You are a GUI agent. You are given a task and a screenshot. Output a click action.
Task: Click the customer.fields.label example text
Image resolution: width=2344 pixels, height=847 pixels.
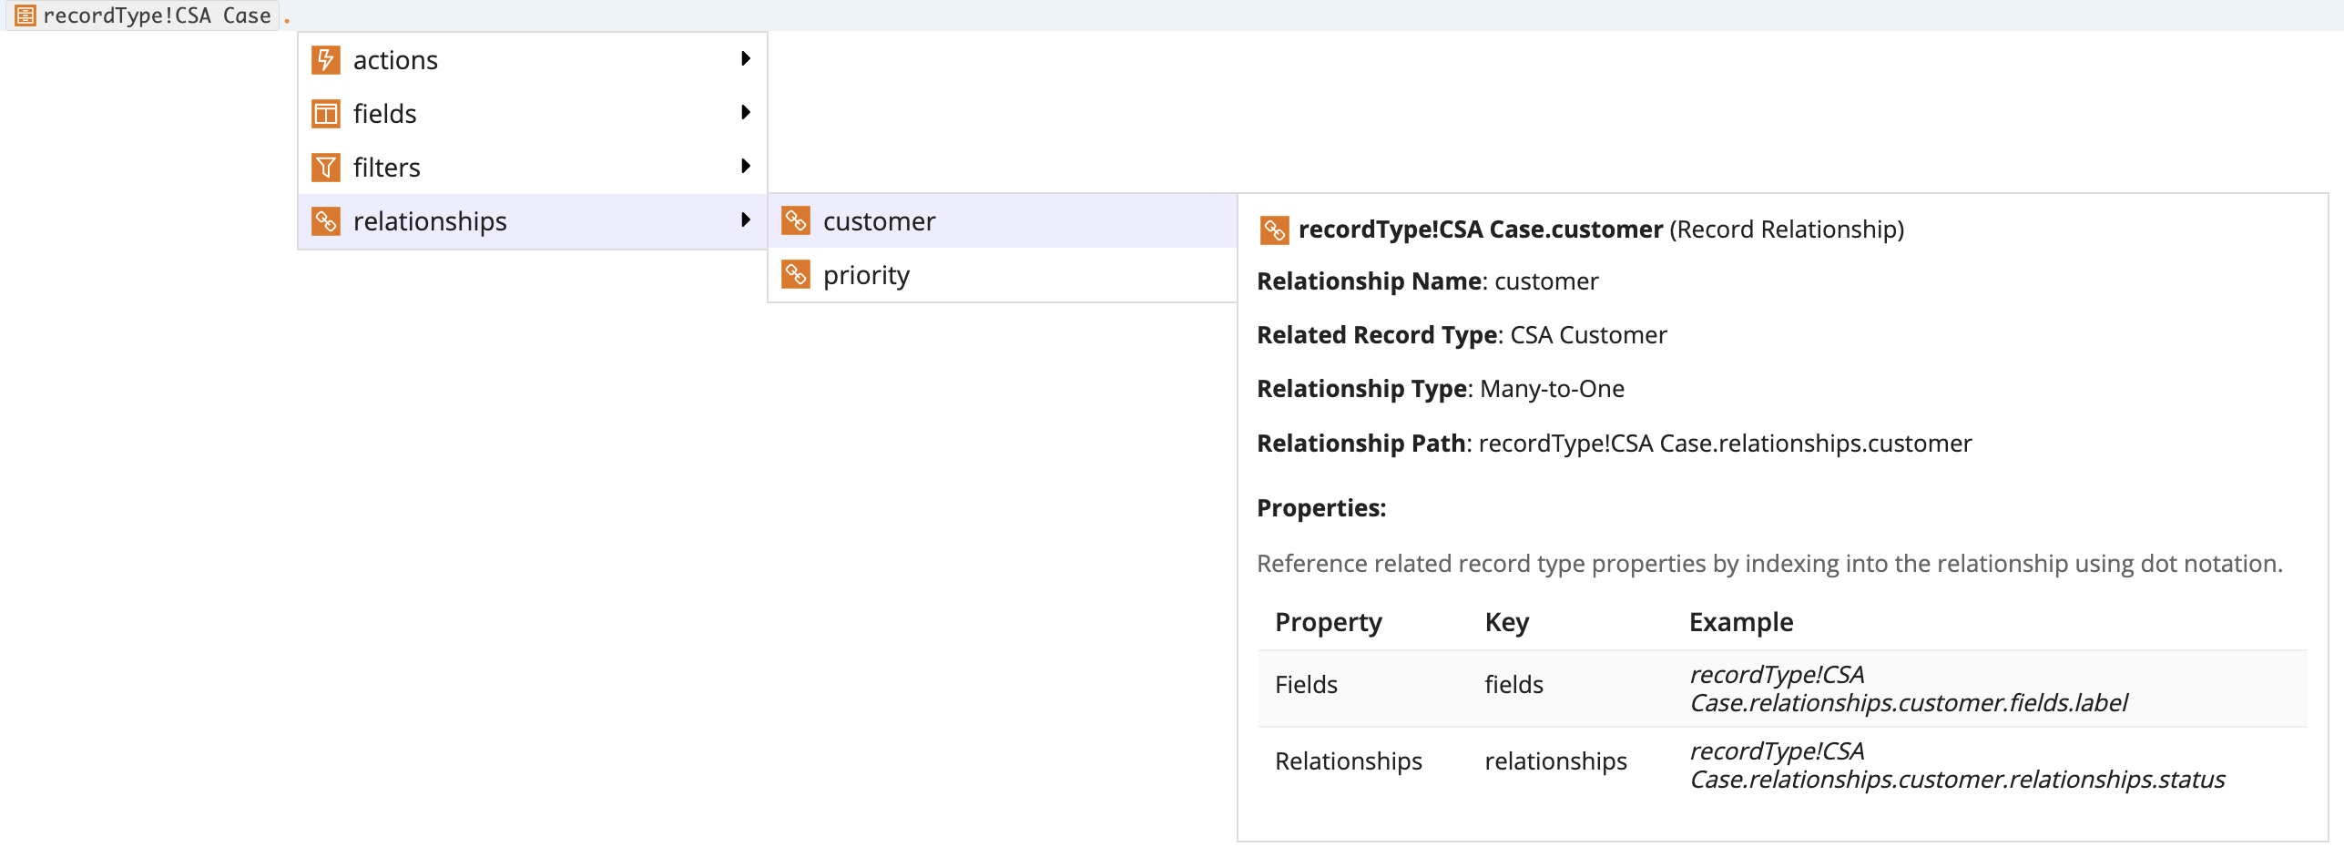pos(1909,689)
